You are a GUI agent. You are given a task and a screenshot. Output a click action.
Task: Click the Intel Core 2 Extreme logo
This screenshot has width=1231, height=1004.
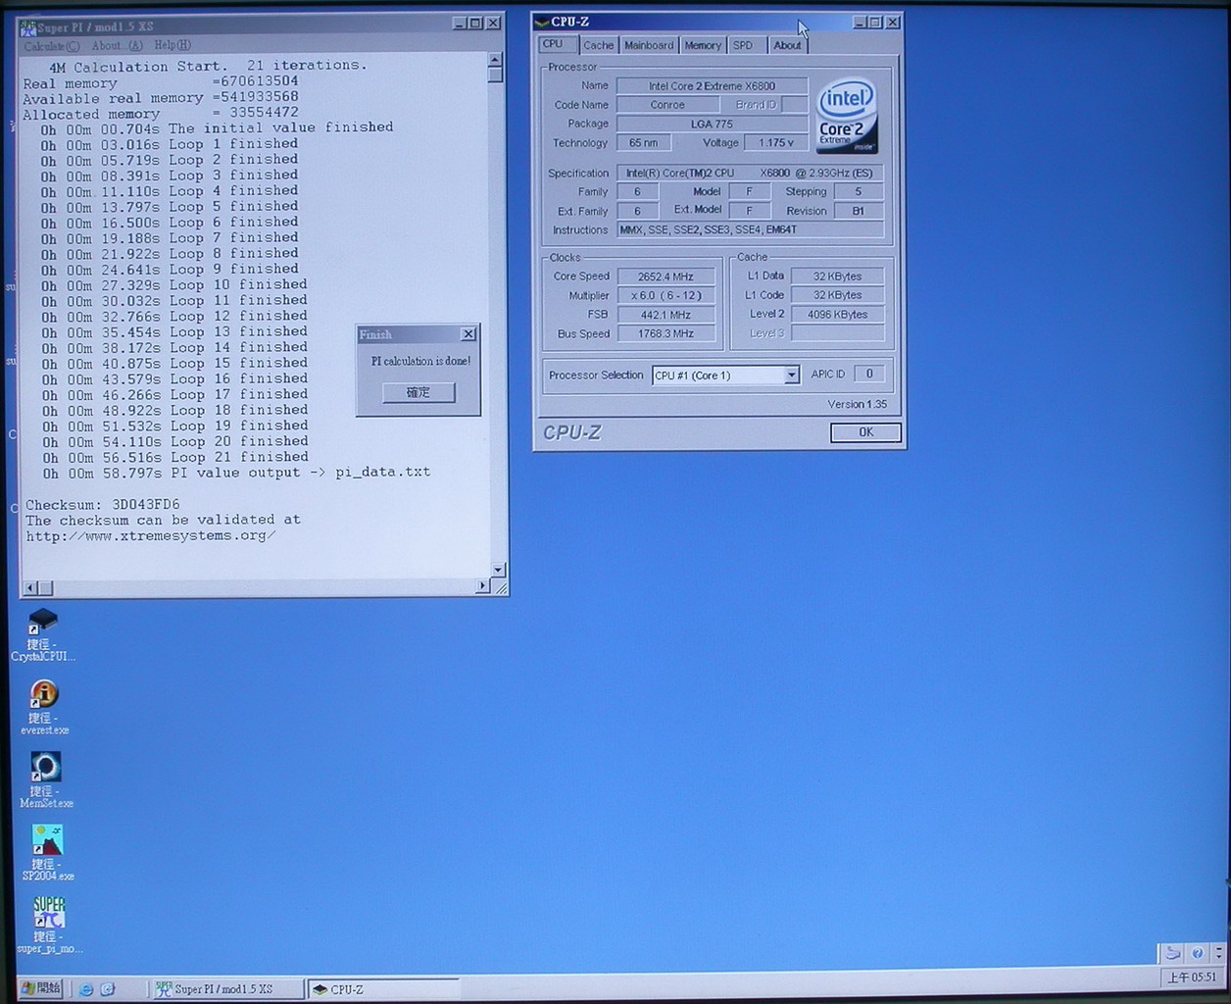847,116
